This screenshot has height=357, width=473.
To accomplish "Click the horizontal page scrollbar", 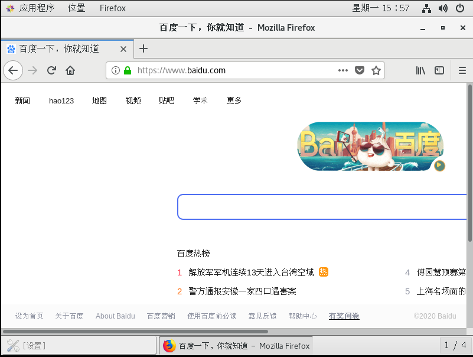I will tap(135, 332).
